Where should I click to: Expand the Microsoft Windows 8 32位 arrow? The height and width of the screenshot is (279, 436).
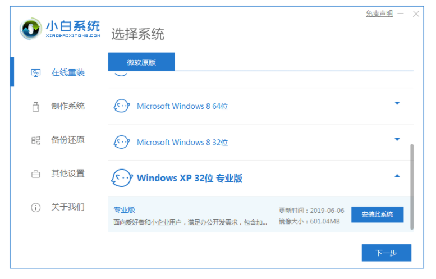397,139
